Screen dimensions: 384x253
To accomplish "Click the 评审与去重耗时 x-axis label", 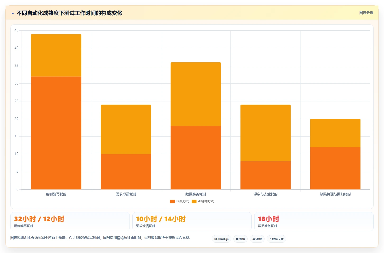I will 265,194.
